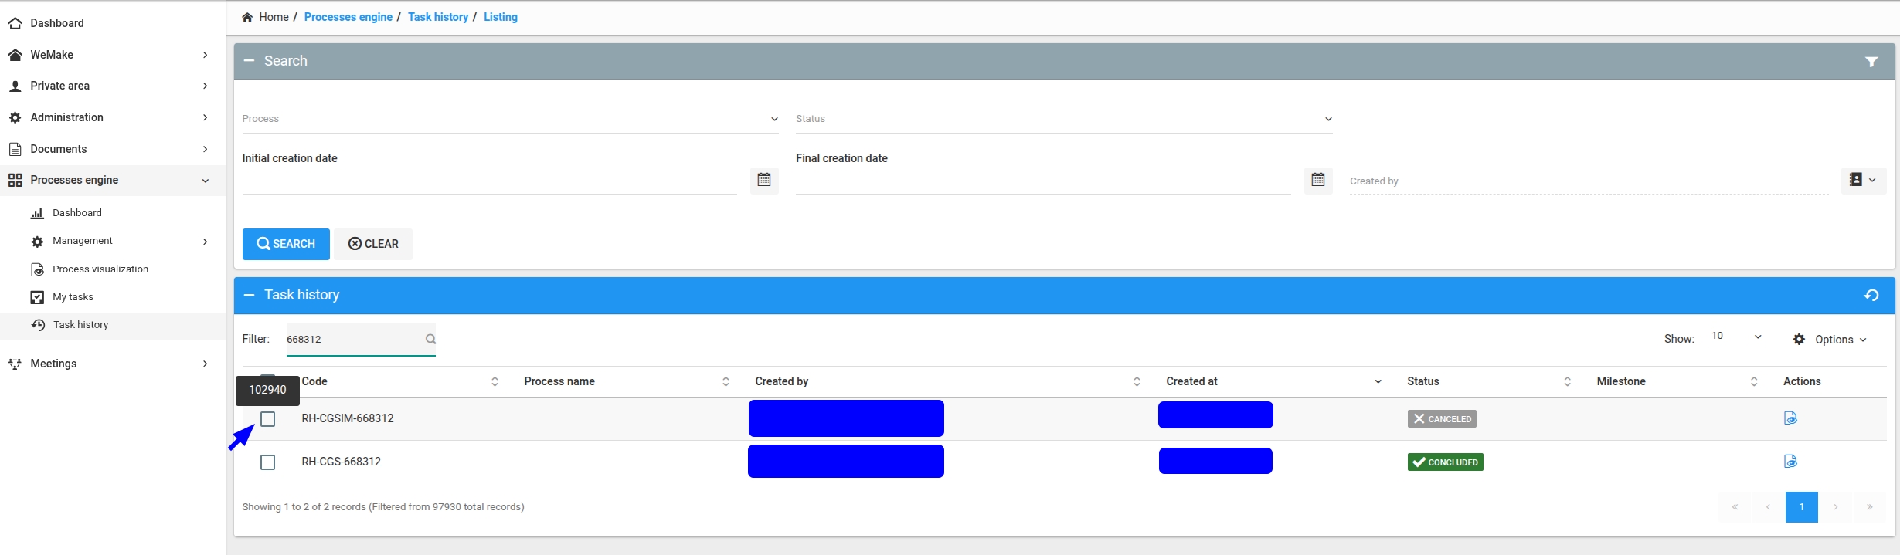View details of the RH-CGS-668312 task

pyautogui.click(x=1790, y=462)
